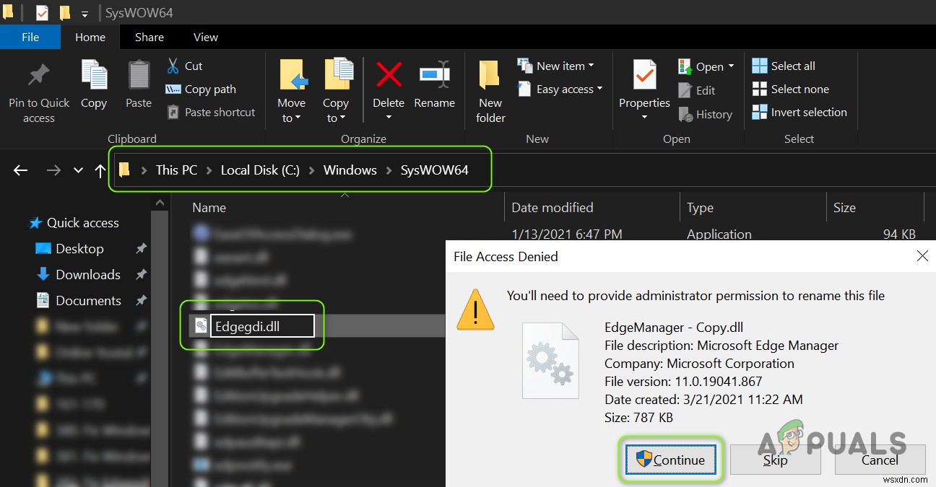
Task: Go forward with the right arrow
Action: point(53,170)
